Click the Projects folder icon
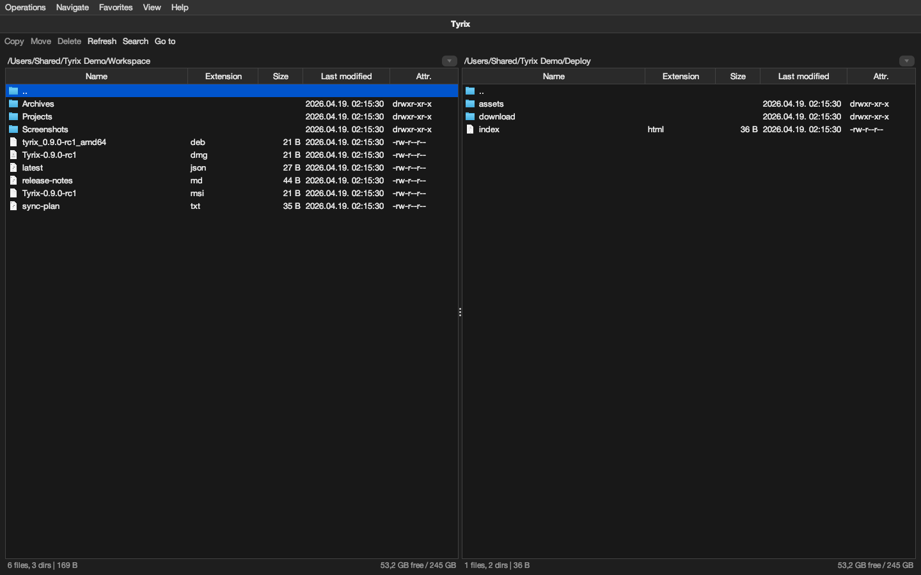 point(13,116)
